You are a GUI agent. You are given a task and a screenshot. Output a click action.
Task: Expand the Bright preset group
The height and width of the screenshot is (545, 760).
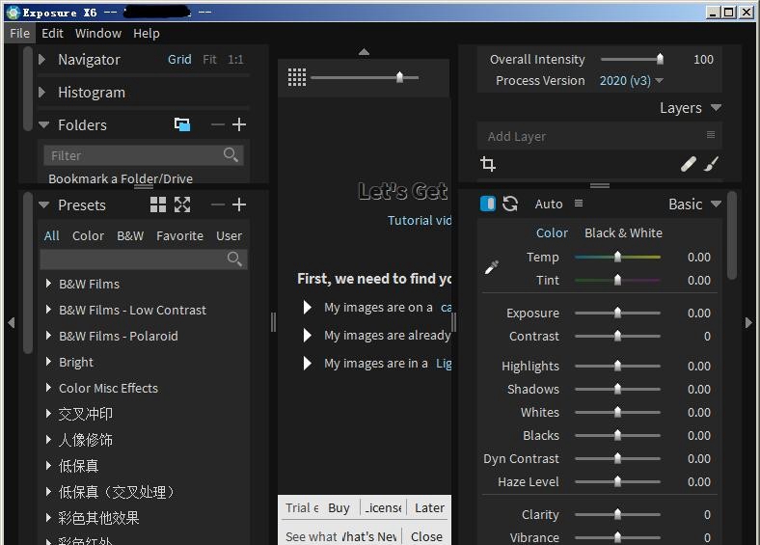coord(48,362)
